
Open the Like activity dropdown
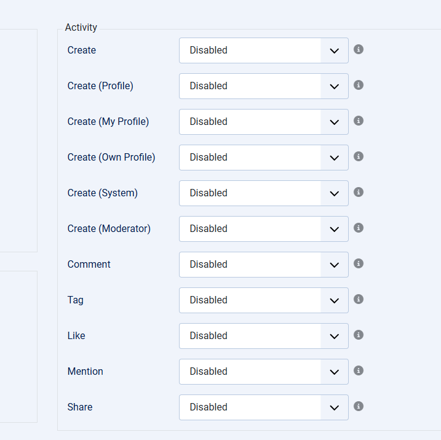[264, 336]
